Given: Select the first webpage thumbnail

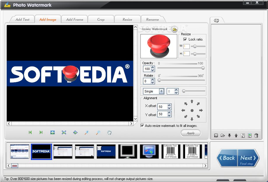Looking at the screenshot, I should (x=20, y=152).
